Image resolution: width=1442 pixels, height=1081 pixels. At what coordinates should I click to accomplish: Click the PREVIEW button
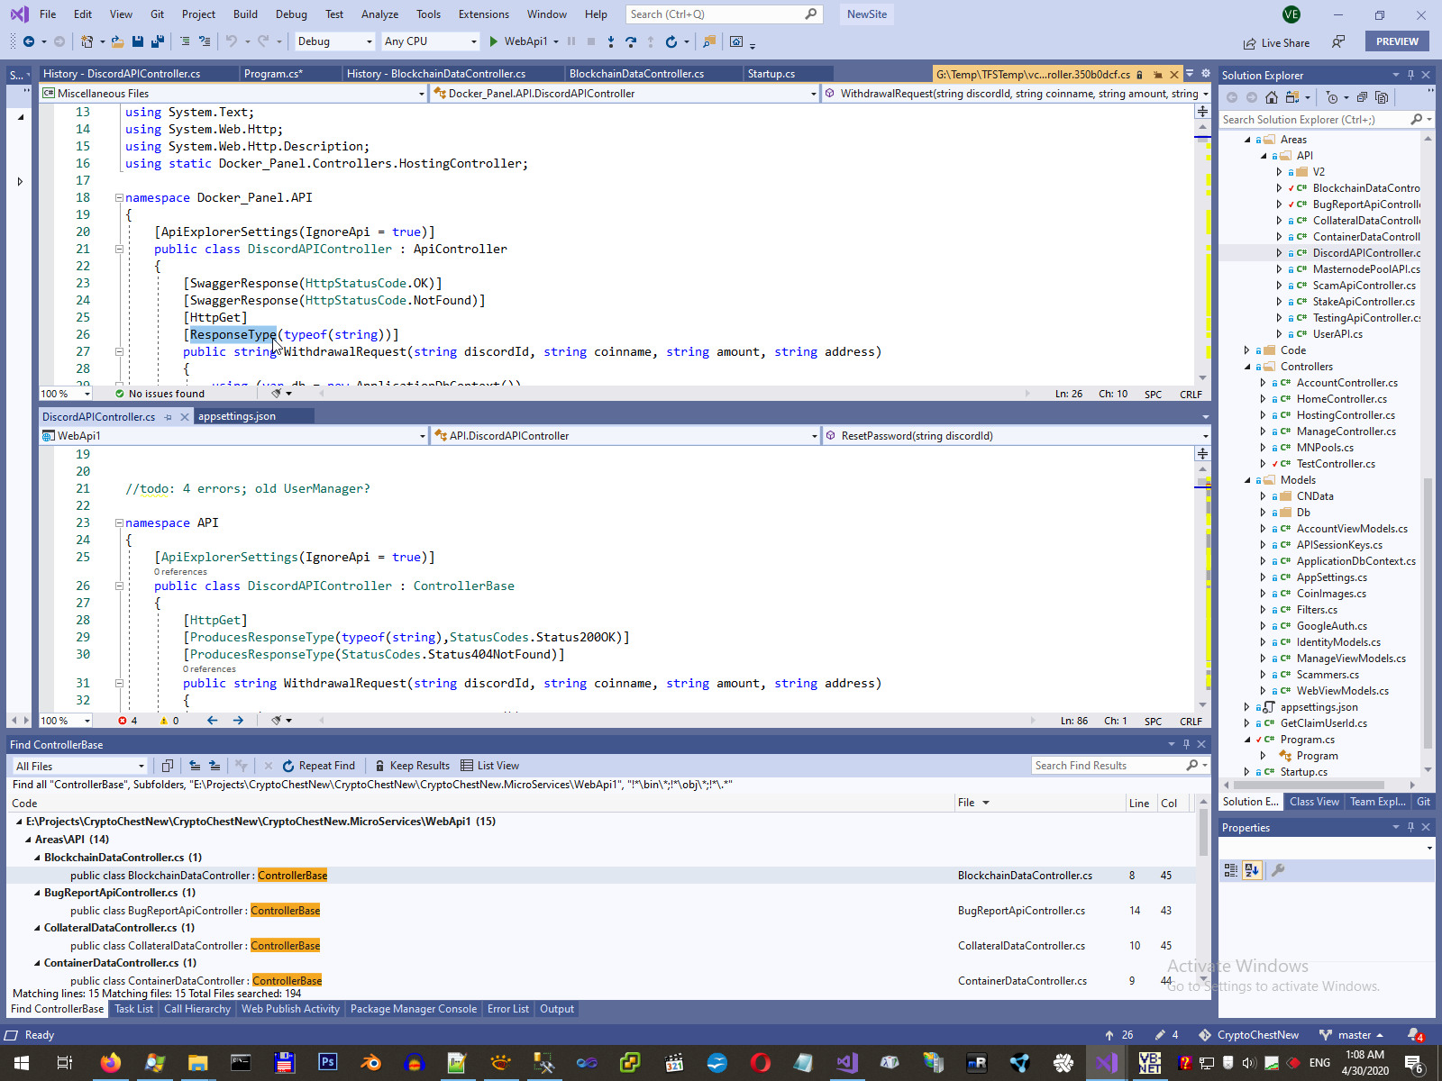[1397, 41]
